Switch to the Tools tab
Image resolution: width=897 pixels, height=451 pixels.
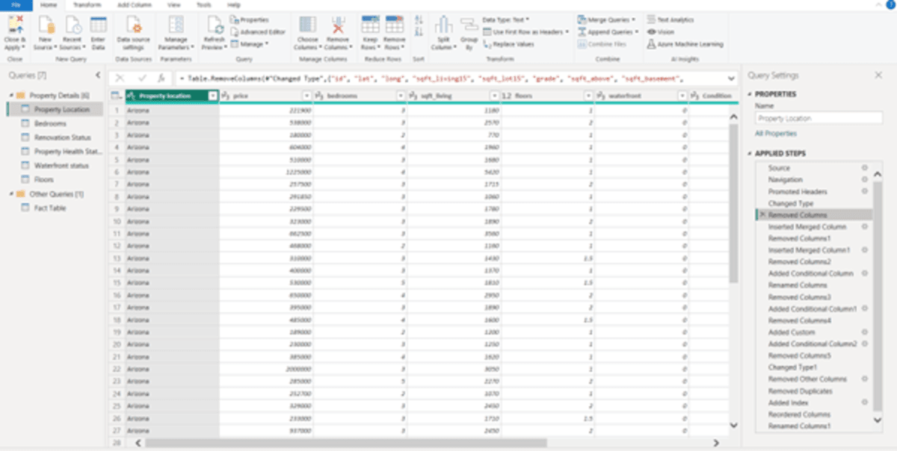[x=203, y=5]
